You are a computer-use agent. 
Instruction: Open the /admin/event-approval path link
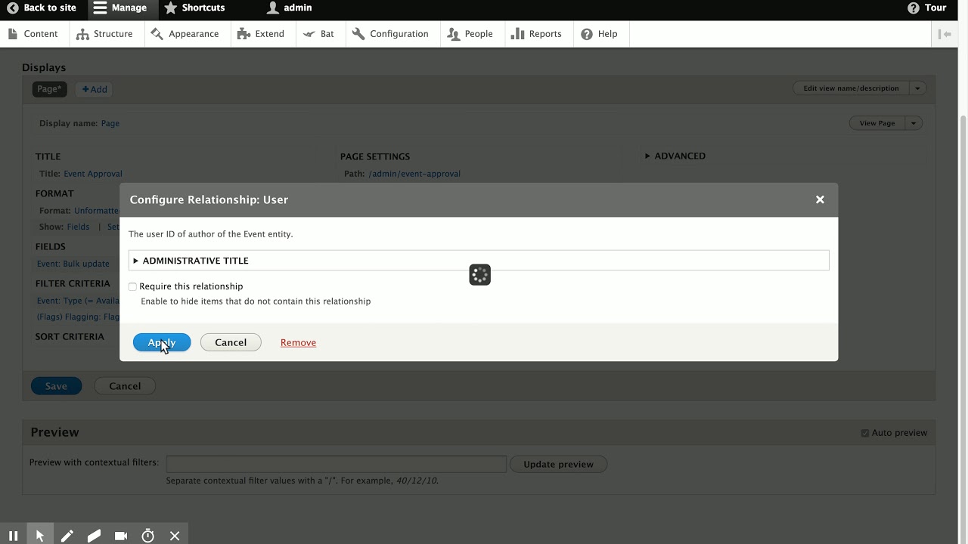coord(414,174)
